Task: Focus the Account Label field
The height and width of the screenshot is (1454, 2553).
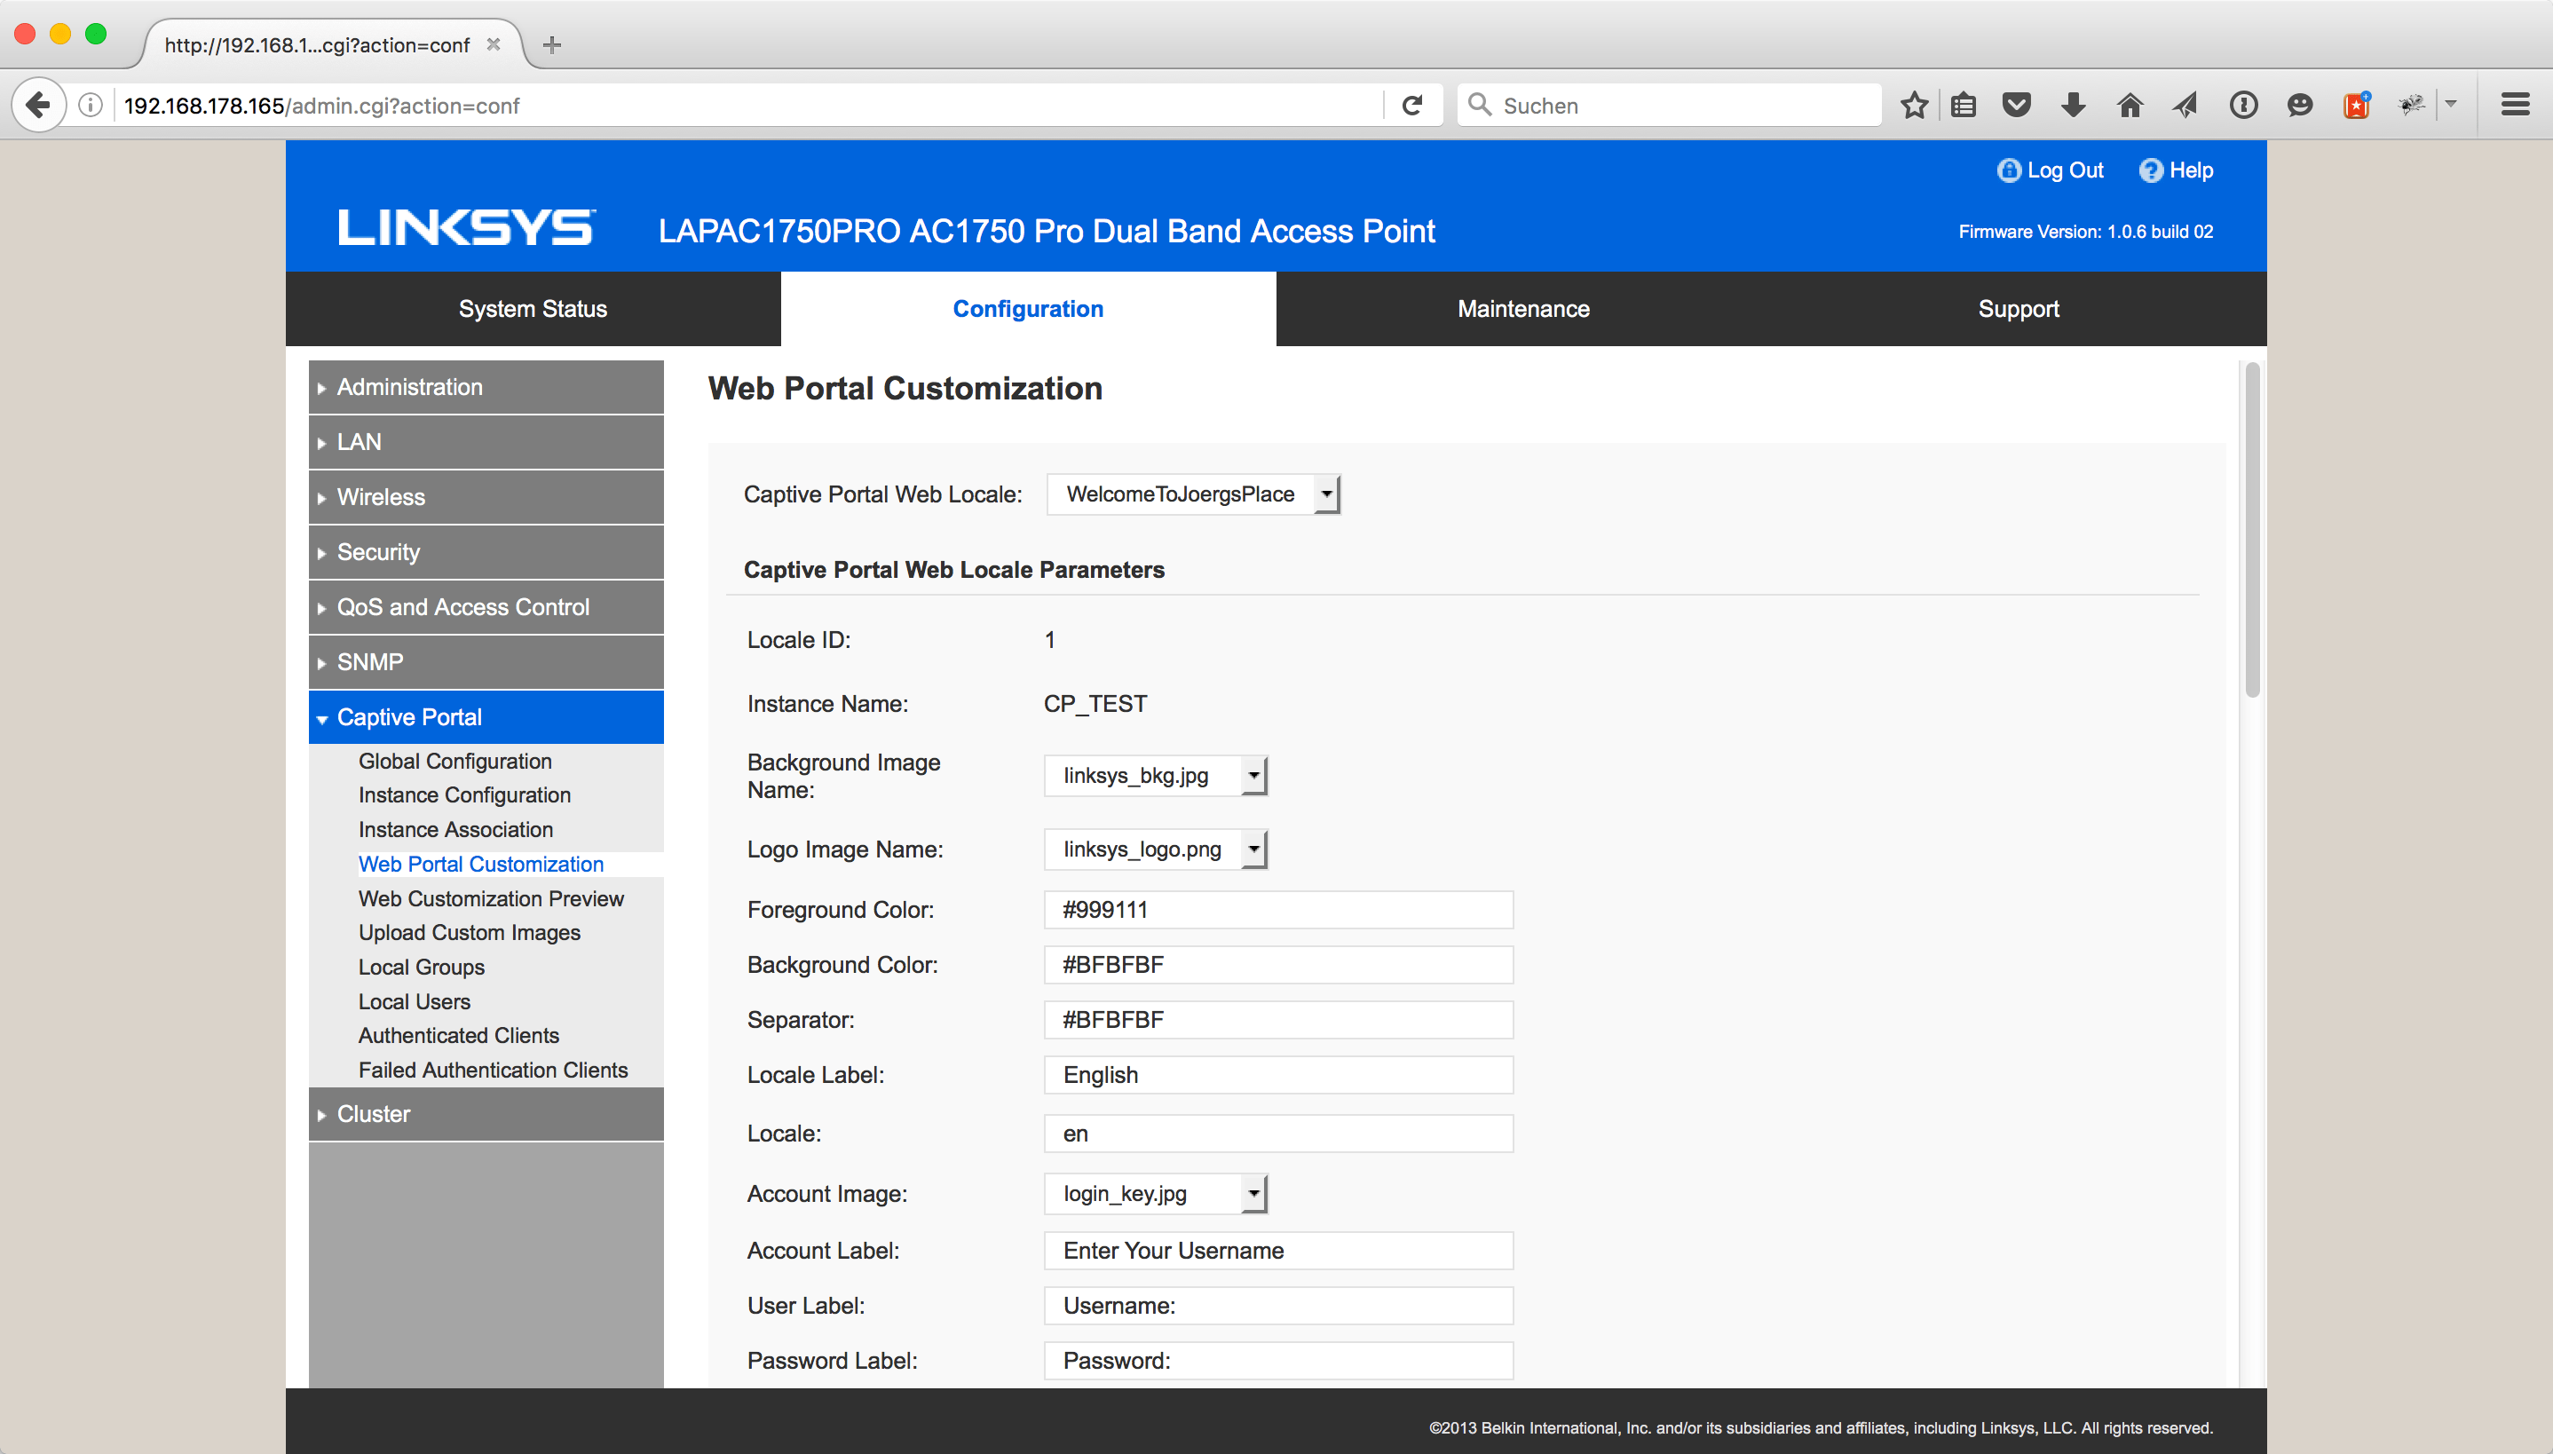Action: pos(1279,1252)
